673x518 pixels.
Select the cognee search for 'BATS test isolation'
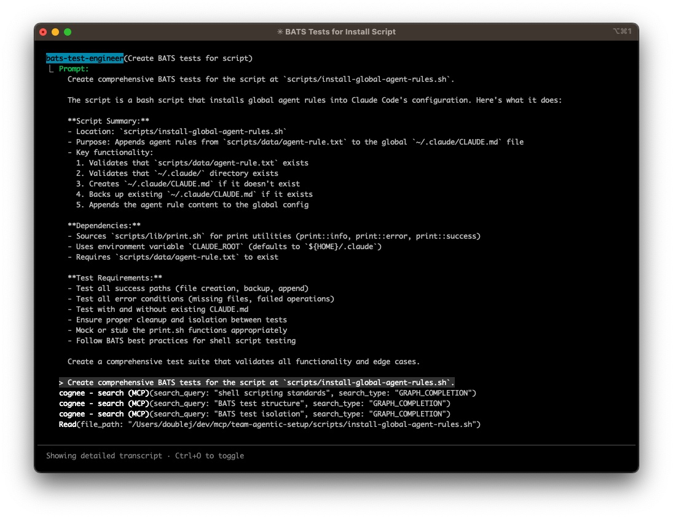(x=254, y=414)
